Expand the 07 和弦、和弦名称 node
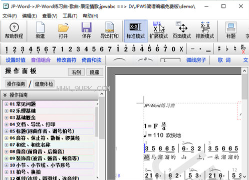The height and width of the screenshot is (180, 249). (7, 145)
